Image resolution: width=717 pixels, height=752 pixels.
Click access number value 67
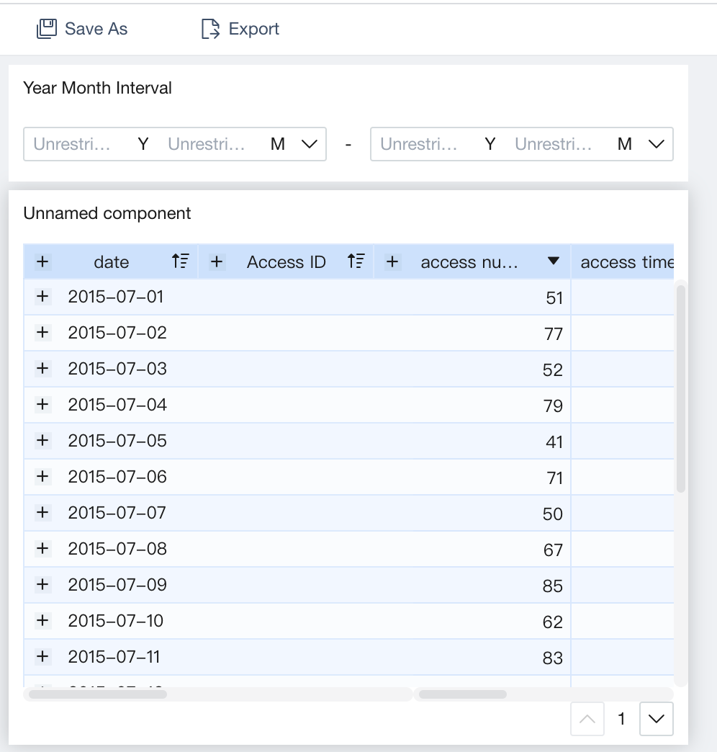553,550
